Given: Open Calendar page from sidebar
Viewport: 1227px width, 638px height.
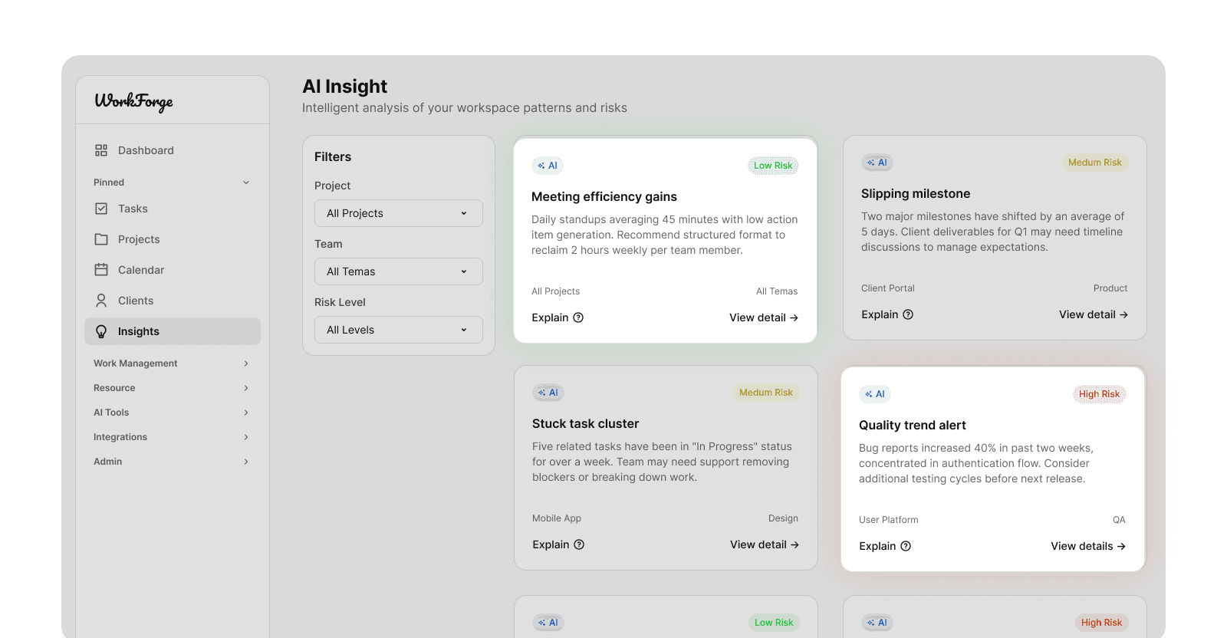Looking at the screenshot, I should tap(173, 270).
